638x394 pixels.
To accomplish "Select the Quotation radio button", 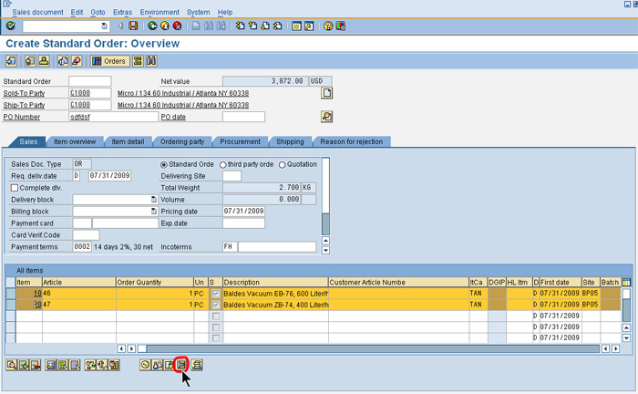I will [x=282, y=164].
